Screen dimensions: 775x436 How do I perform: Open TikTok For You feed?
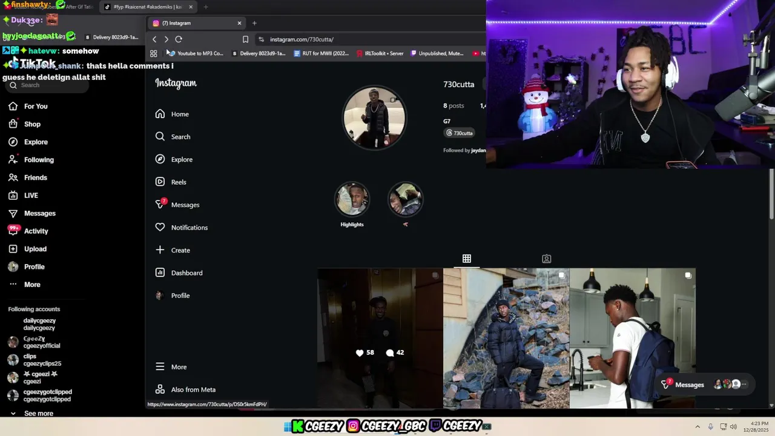click(x=28, y=107)
